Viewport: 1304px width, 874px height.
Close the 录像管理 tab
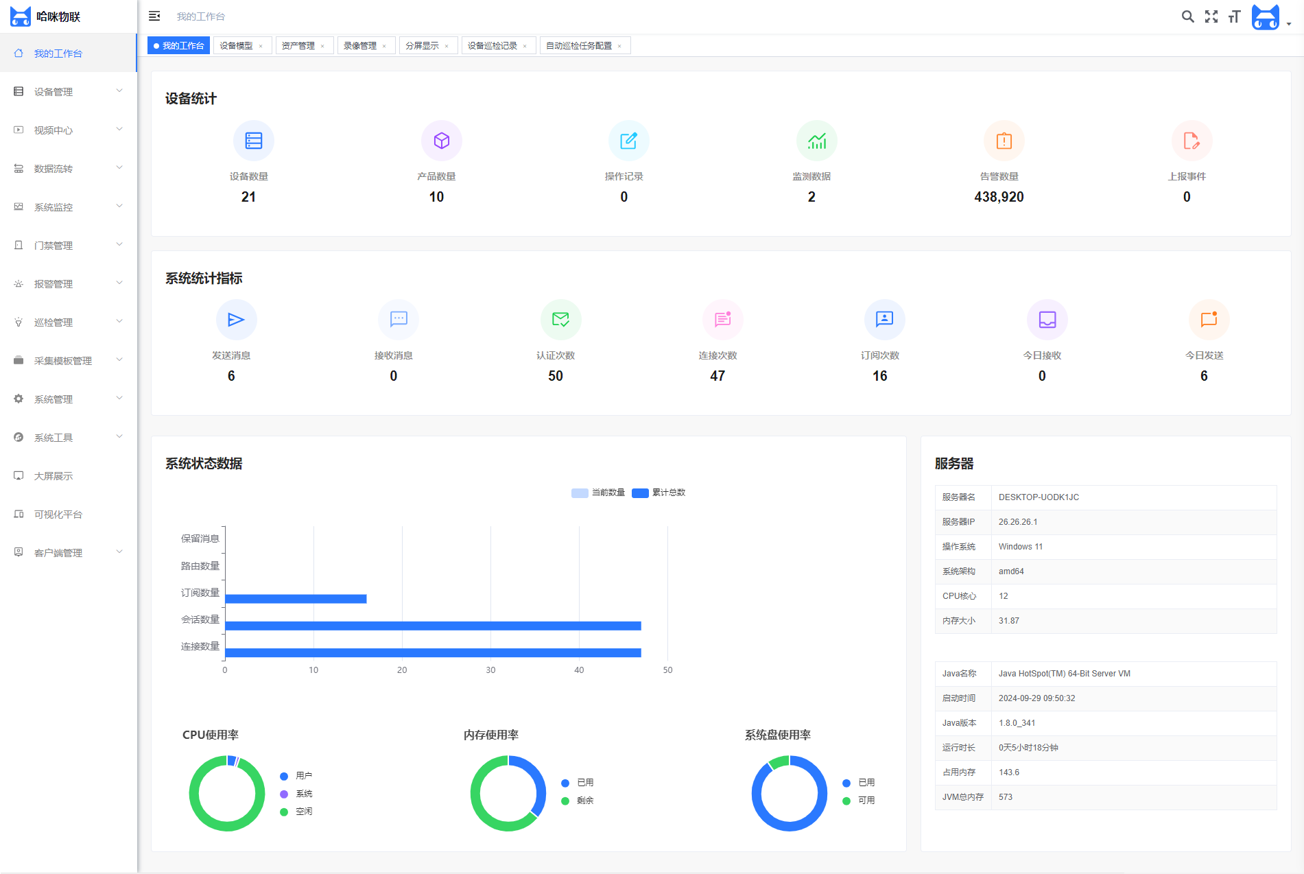(384, 46)
